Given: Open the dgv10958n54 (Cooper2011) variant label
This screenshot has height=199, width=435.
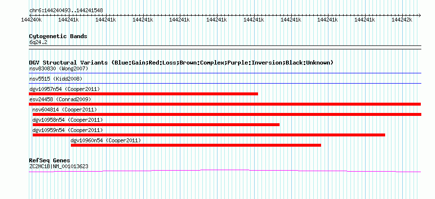Looking at the screenshot, I should click(x=67, y=120).
